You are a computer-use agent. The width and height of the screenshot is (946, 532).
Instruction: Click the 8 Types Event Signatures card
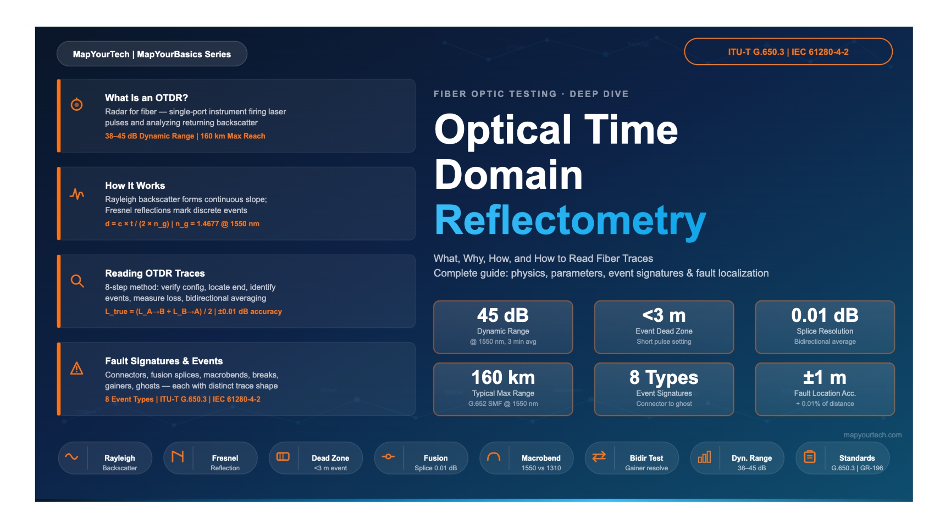point(663,388)
